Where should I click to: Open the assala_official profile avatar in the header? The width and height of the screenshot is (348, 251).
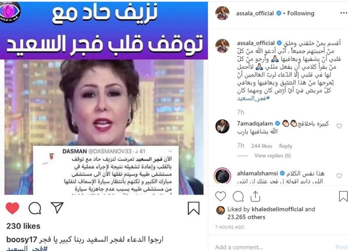[x=222, y=13]
